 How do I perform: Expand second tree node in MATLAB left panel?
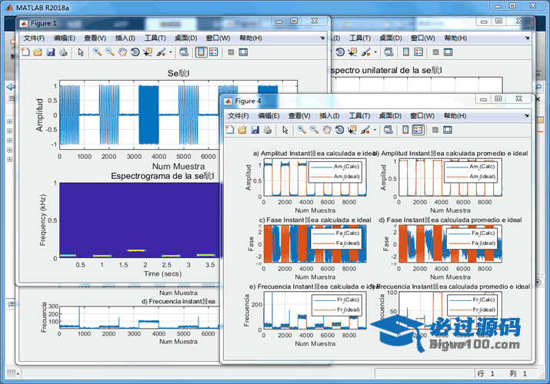click(9, 131)
